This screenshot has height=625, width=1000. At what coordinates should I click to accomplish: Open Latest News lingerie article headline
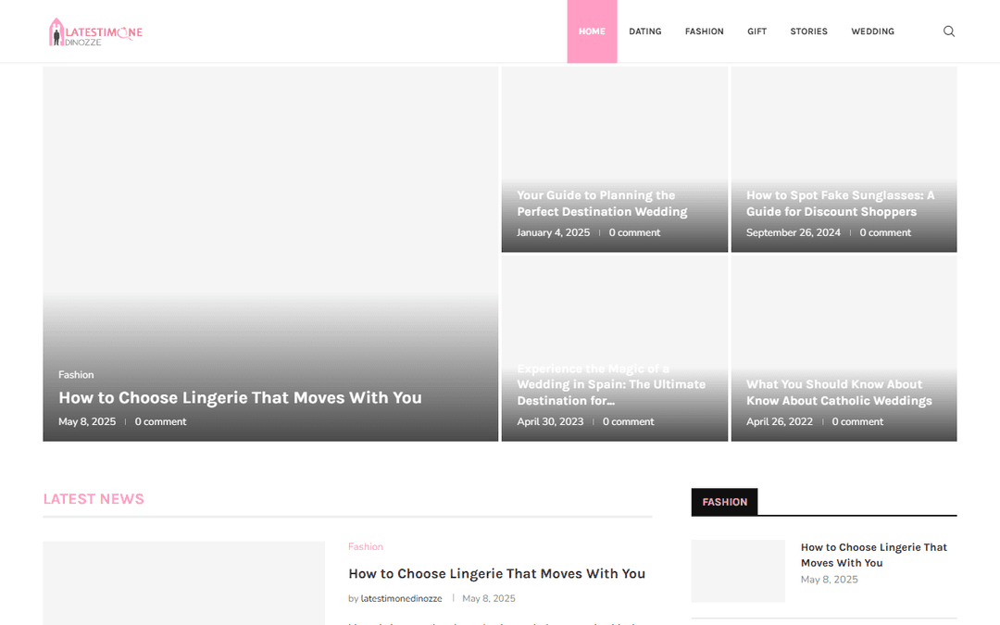(x=496, y=573)
